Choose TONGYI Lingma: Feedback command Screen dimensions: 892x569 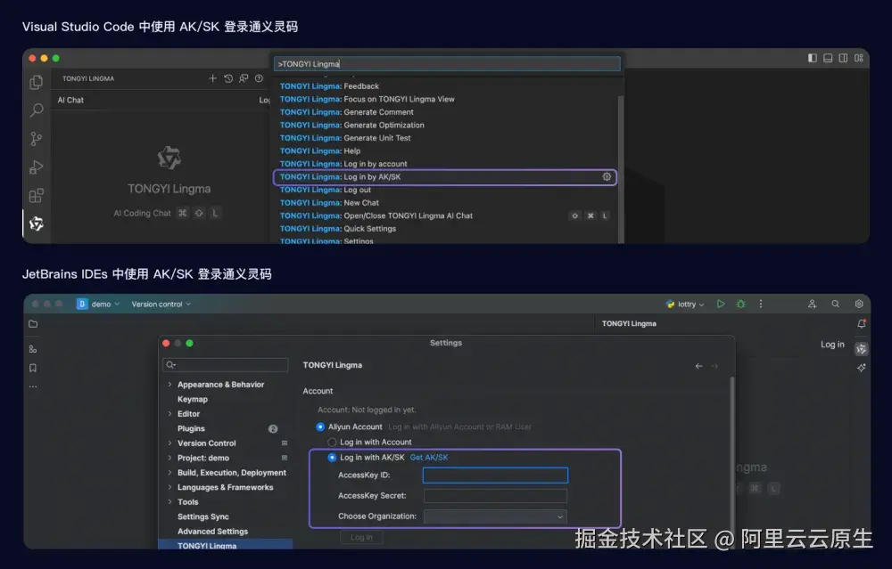445,86
